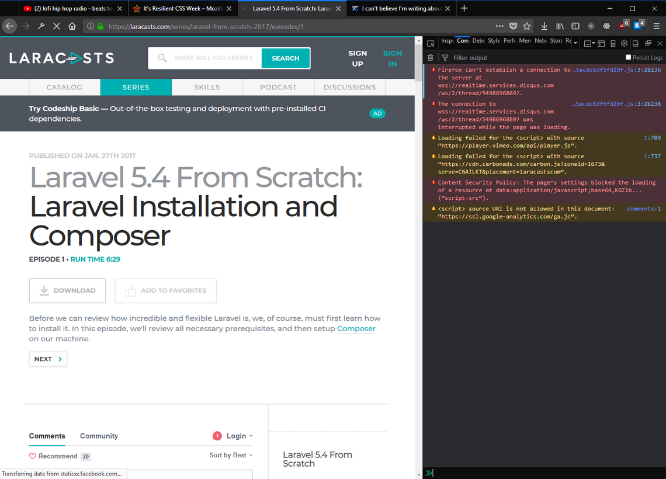Open the devtools Network tab

(x=541, y=41)
